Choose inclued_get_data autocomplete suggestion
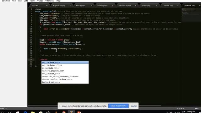This screenshot has height=113, width=201. point(65,82)
